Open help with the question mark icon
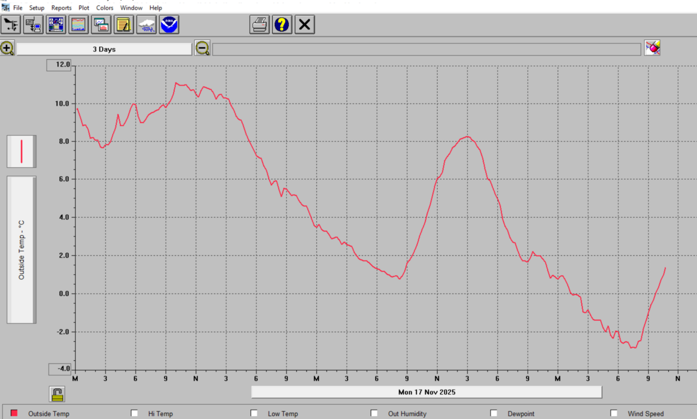Screen dimensions: 697x419 pos(282,25)
